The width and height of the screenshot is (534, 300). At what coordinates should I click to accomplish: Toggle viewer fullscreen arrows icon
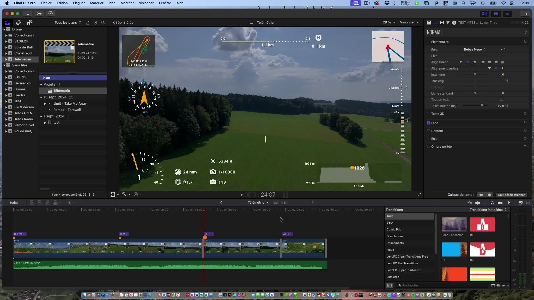[419, 195]
